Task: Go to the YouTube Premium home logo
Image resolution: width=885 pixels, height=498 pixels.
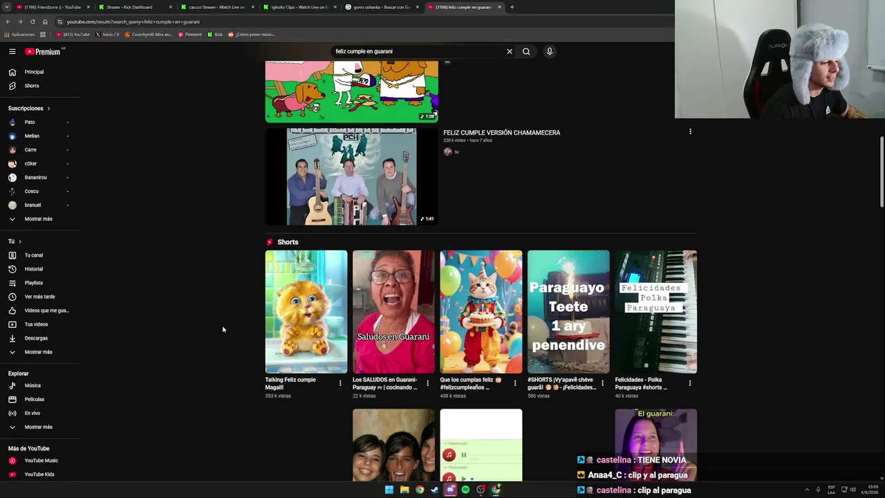Action: pyautogui.click(x=43, y=52)
